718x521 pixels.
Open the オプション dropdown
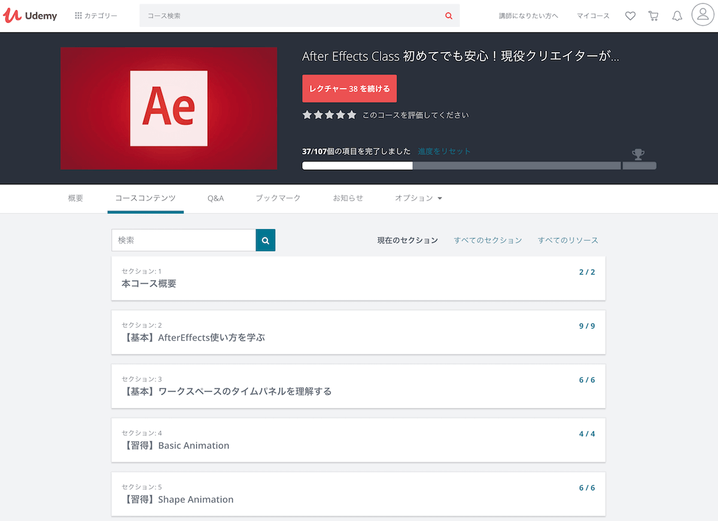tap(418, 198)
